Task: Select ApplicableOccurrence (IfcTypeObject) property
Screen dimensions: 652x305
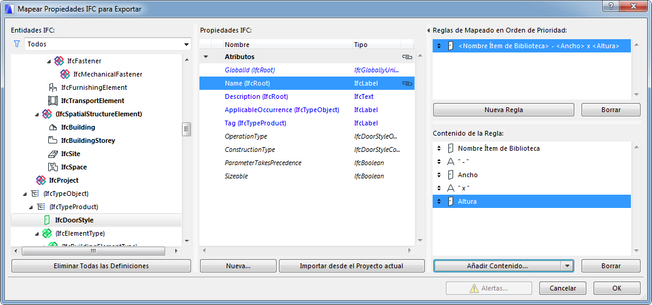Action: click(307, 110)
